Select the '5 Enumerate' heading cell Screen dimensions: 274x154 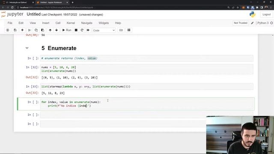[59, 48]
